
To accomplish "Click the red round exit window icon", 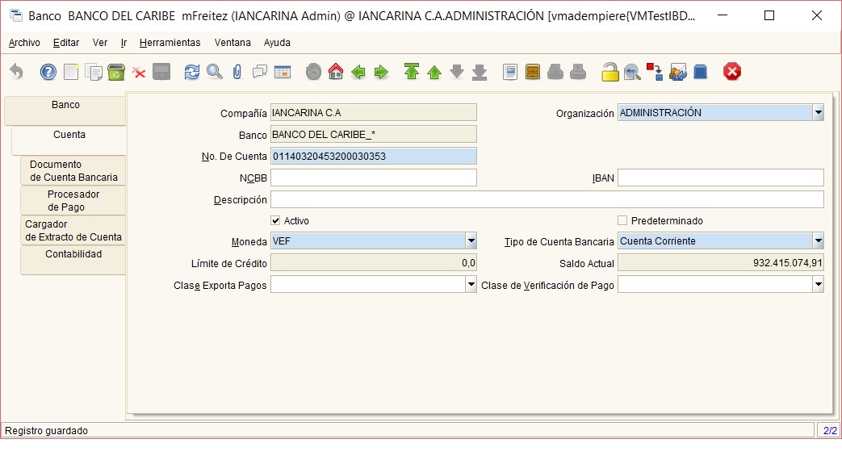I will click(732, 71).
